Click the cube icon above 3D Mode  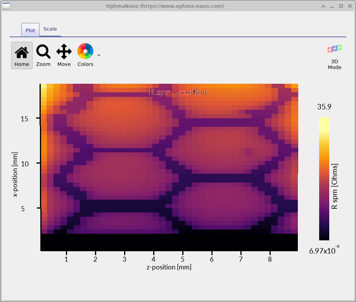334,48
